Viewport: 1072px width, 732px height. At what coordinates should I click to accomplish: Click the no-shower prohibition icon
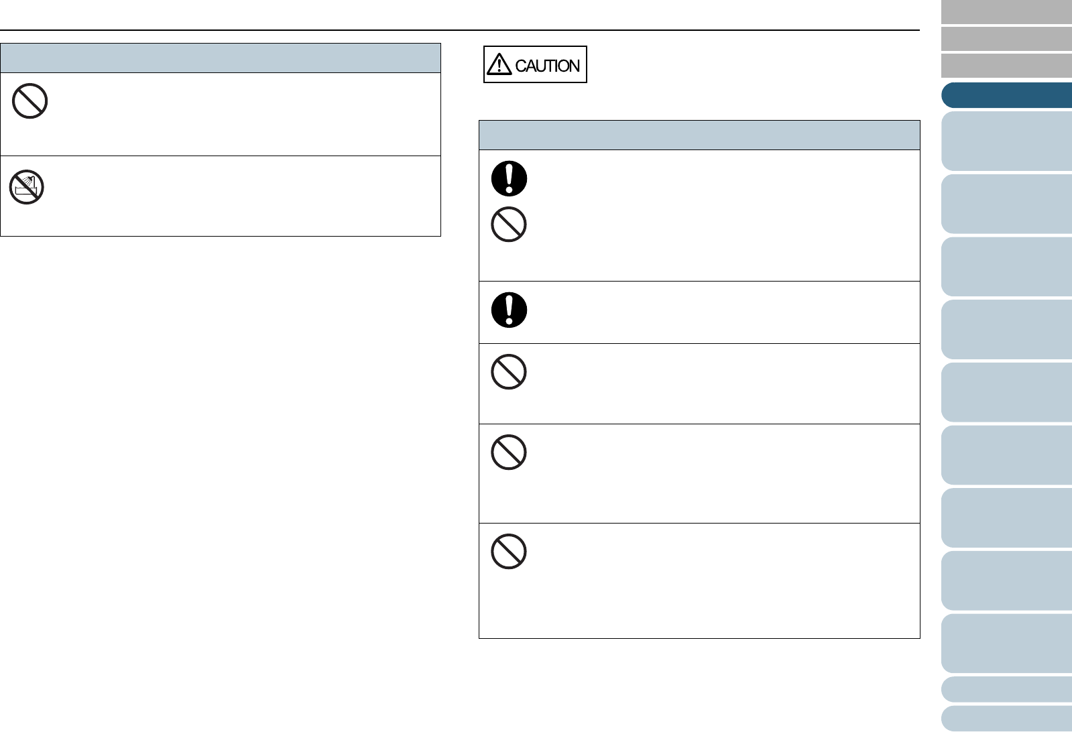coord(27,188)
